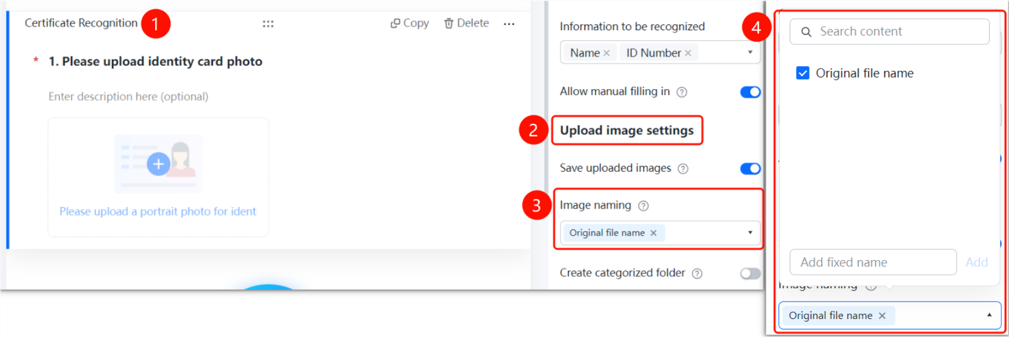Show help for Allow manual filling in
The image size is (1009, 337).
[x=682, y=92]
